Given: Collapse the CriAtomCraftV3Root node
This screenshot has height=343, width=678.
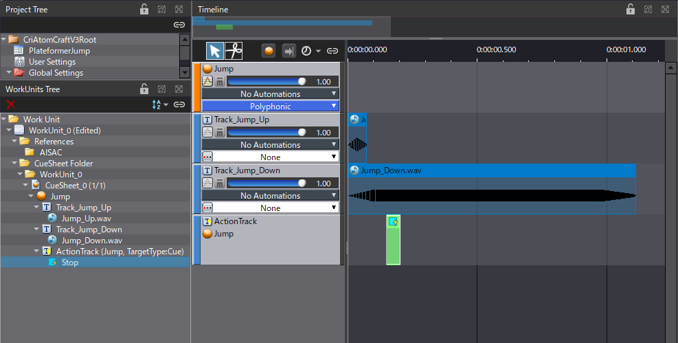Looking at the screenshot, I should pyautogui.click(x=4, y=39).
